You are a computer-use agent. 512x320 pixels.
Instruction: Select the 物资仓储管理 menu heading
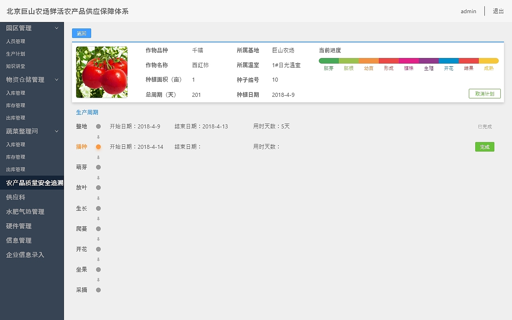pyautogui.click(x=25, y=80)
